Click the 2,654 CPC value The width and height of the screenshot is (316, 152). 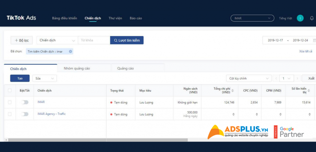254,102
